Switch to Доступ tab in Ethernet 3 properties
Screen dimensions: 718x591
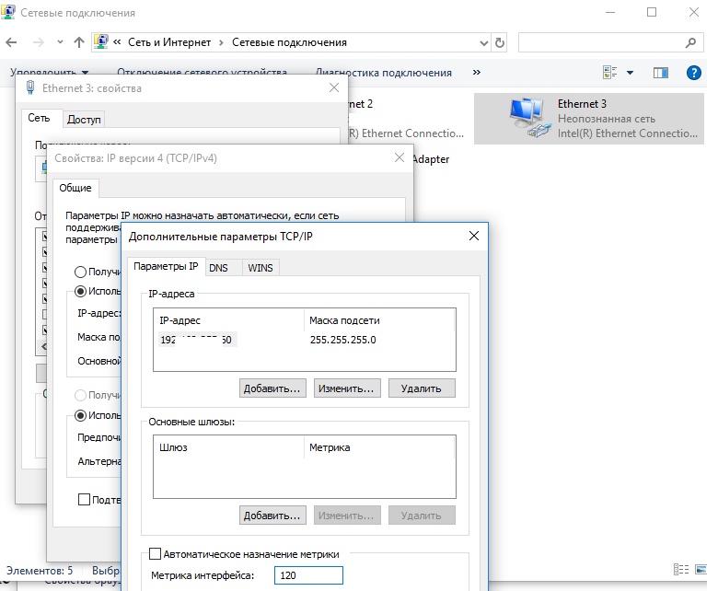coord(84,120)
